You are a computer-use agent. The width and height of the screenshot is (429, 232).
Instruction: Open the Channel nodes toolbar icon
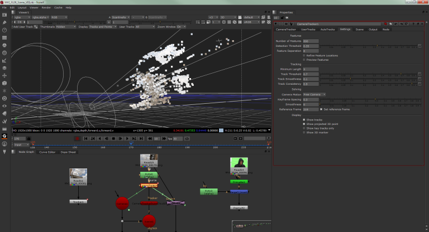click(x=4, y=38)
